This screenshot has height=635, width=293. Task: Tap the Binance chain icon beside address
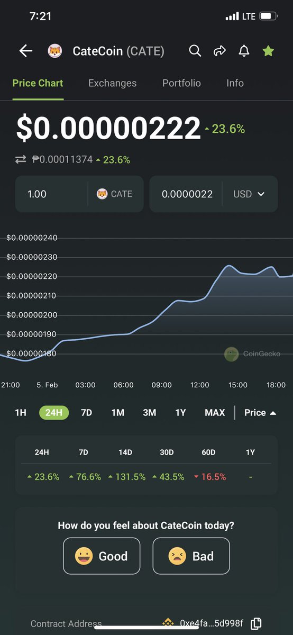[x=168, y=623]
